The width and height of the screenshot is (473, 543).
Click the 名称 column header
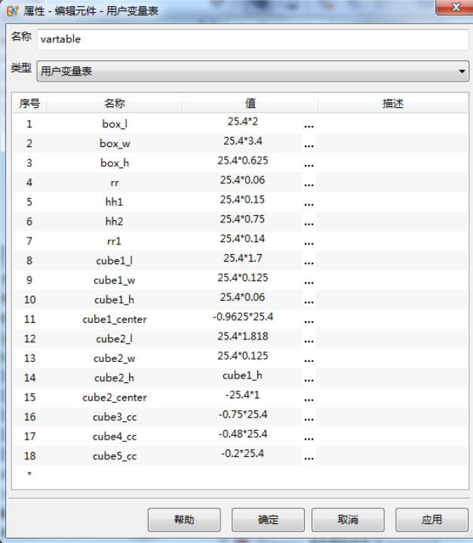[115, 103]
